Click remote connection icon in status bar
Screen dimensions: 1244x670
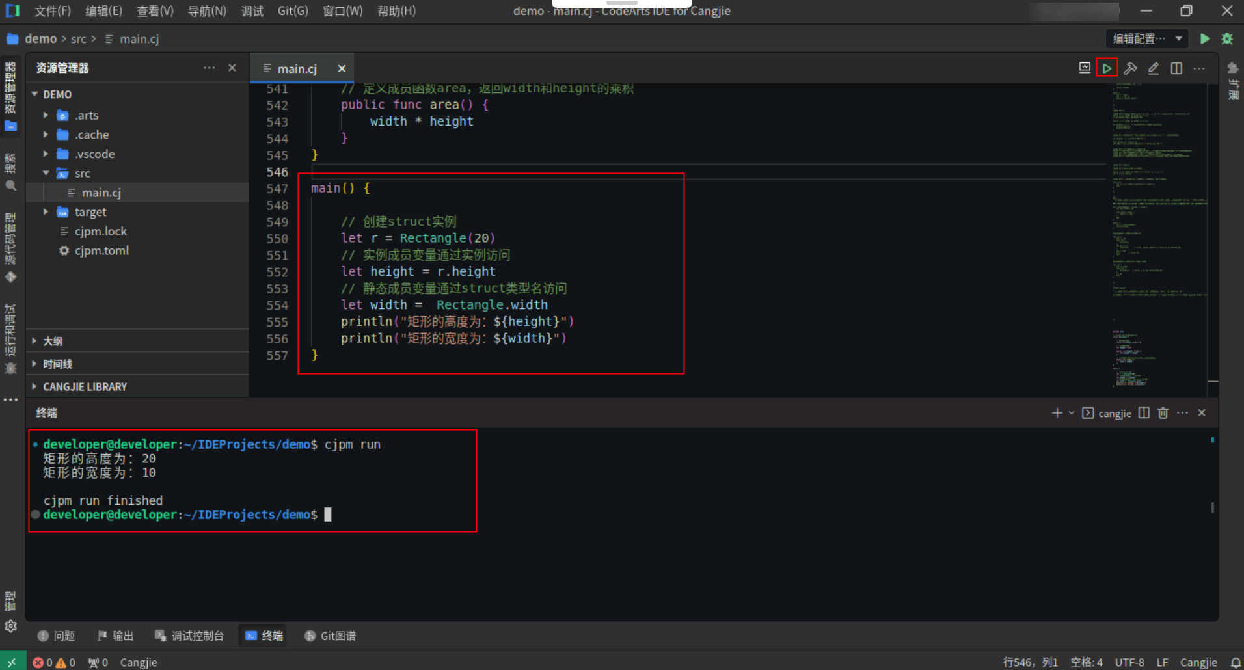pyautogui.click(x=12, y=662)
